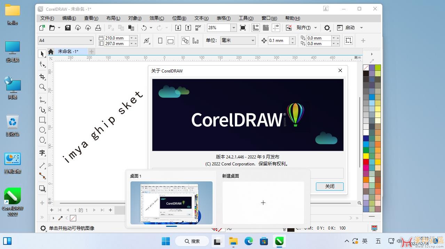This screenshot has width=445, height=249.
Task: Select the Connector tool
Action: click(x=42, y=176)
